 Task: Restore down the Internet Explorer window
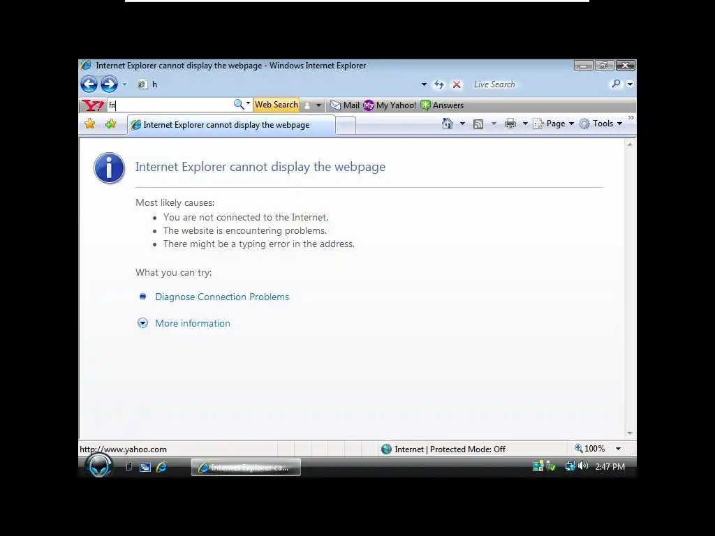604,66
